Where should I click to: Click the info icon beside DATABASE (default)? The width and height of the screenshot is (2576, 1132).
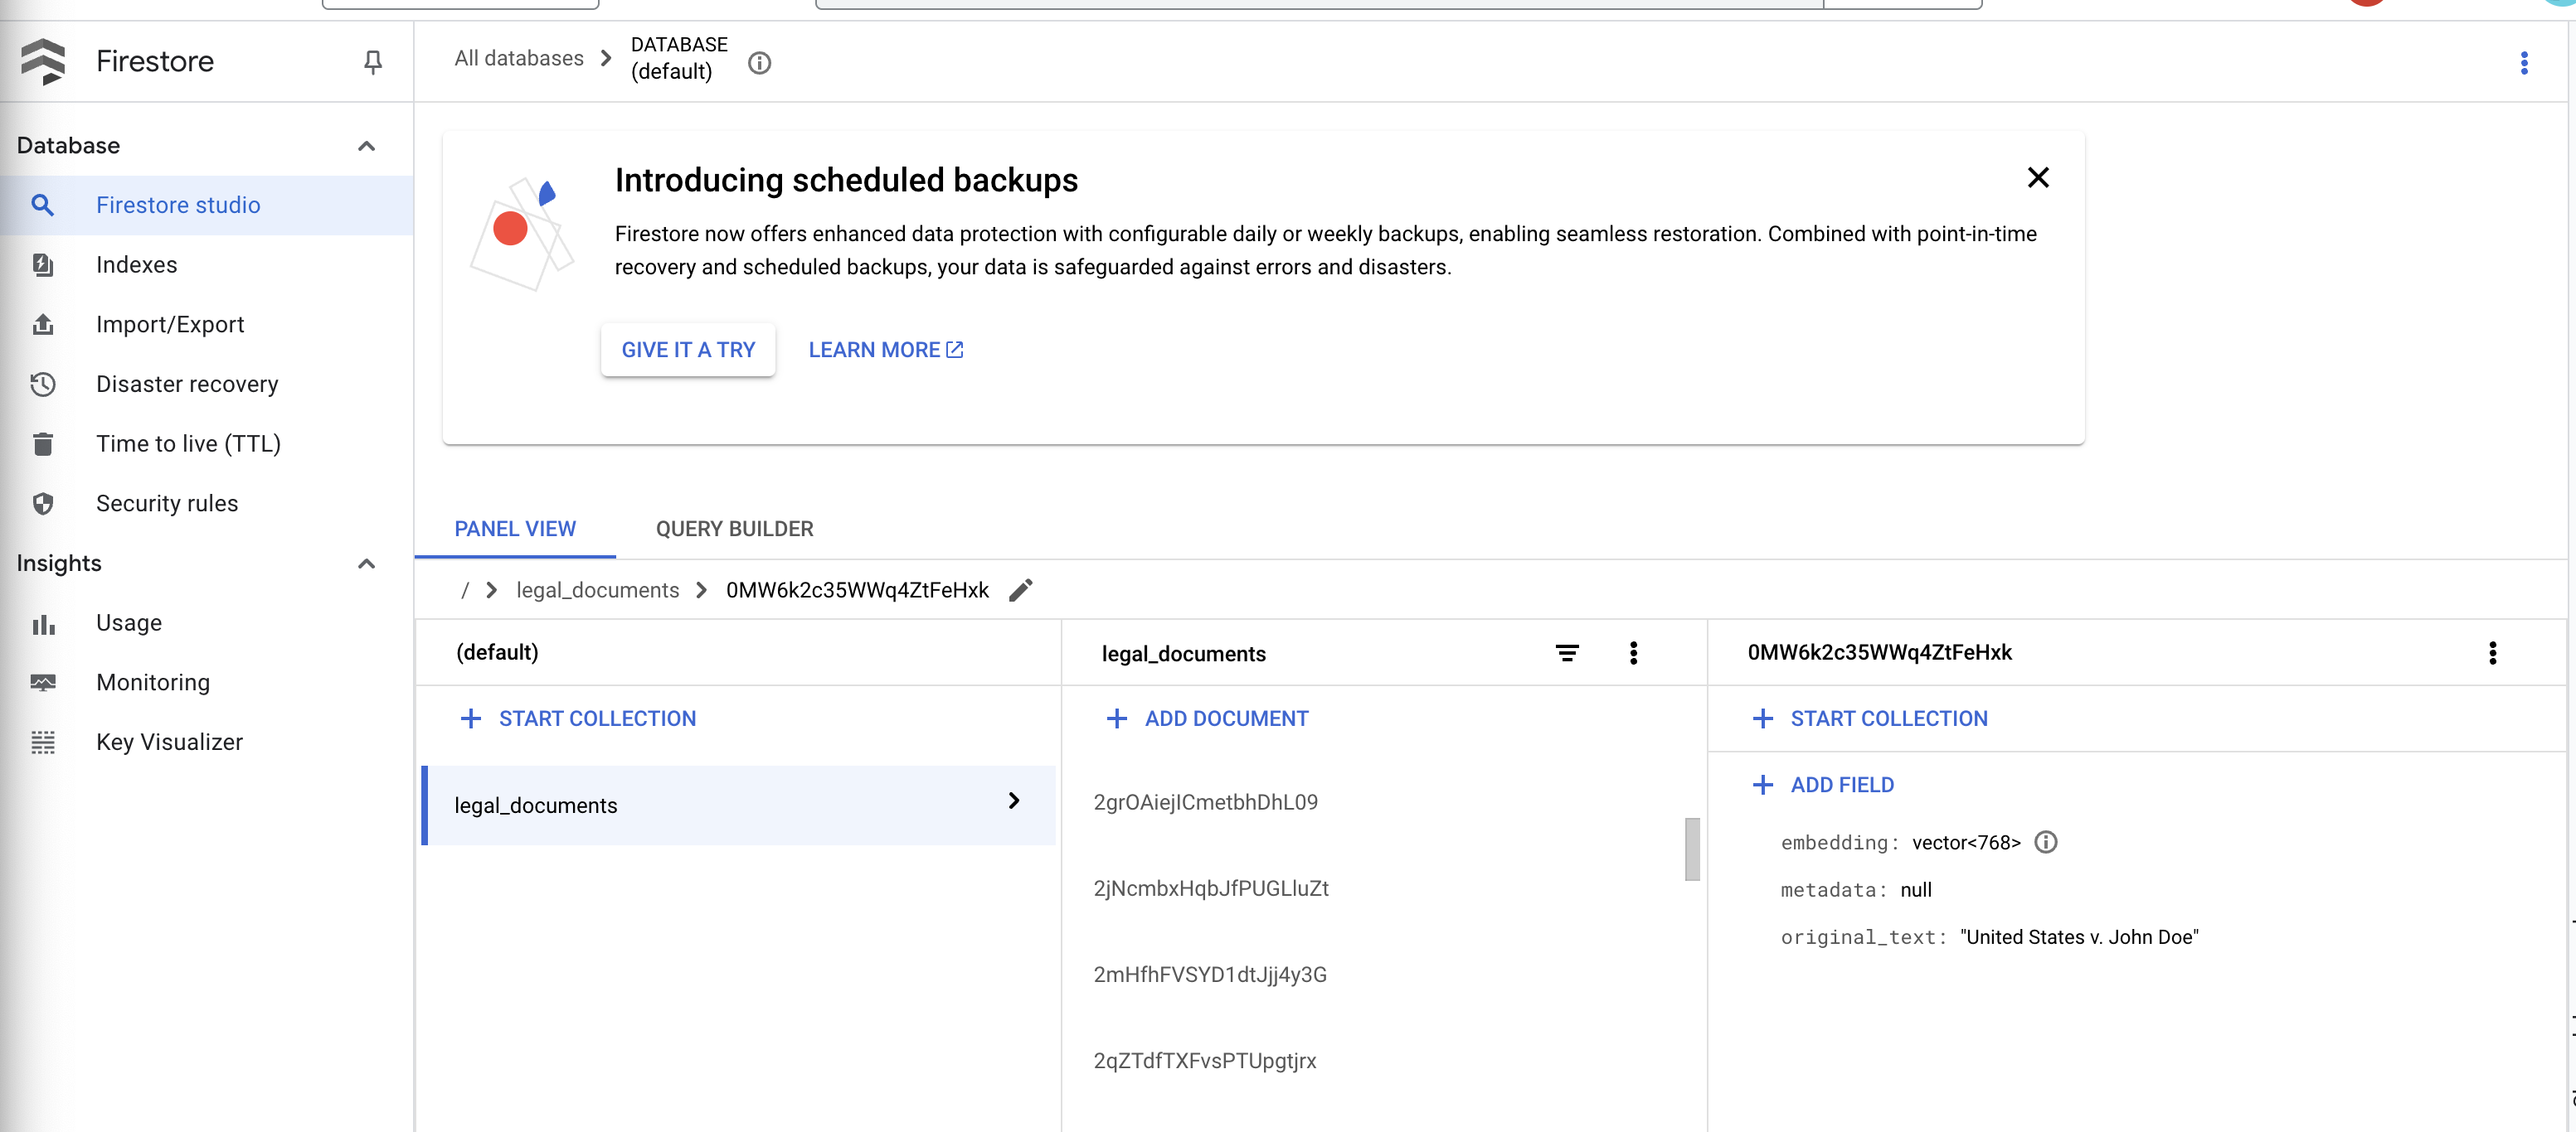pyautogui.click(x=759, y=63)
